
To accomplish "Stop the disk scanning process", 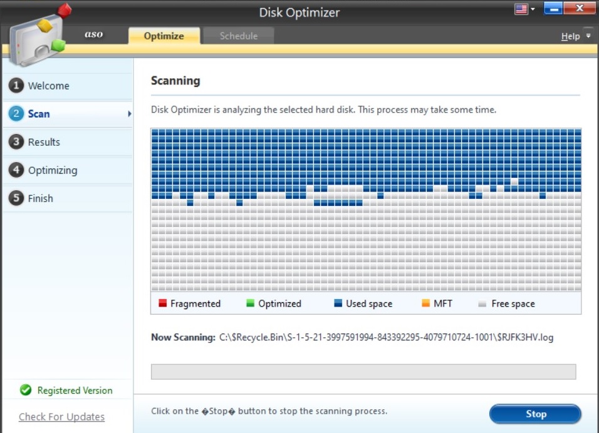I will point(535,414).
